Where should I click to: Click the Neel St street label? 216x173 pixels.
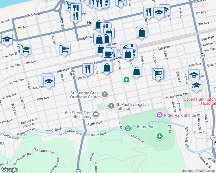tap(174, 107)
